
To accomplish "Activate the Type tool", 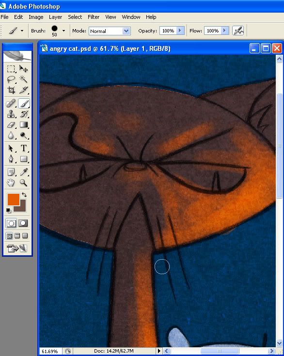I will (23, 148).
